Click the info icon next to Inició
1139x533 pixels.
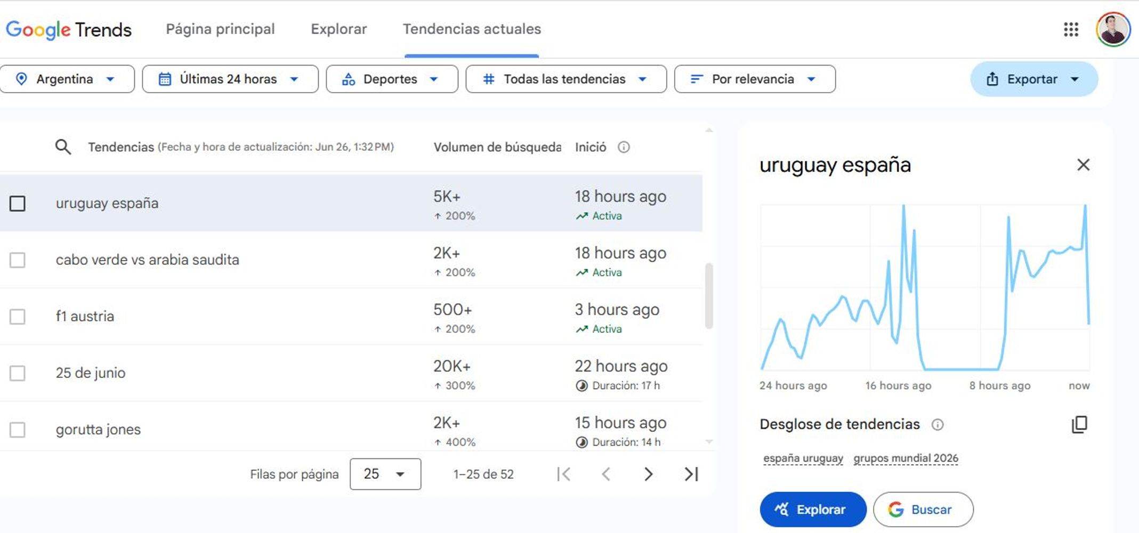(624, 147)
